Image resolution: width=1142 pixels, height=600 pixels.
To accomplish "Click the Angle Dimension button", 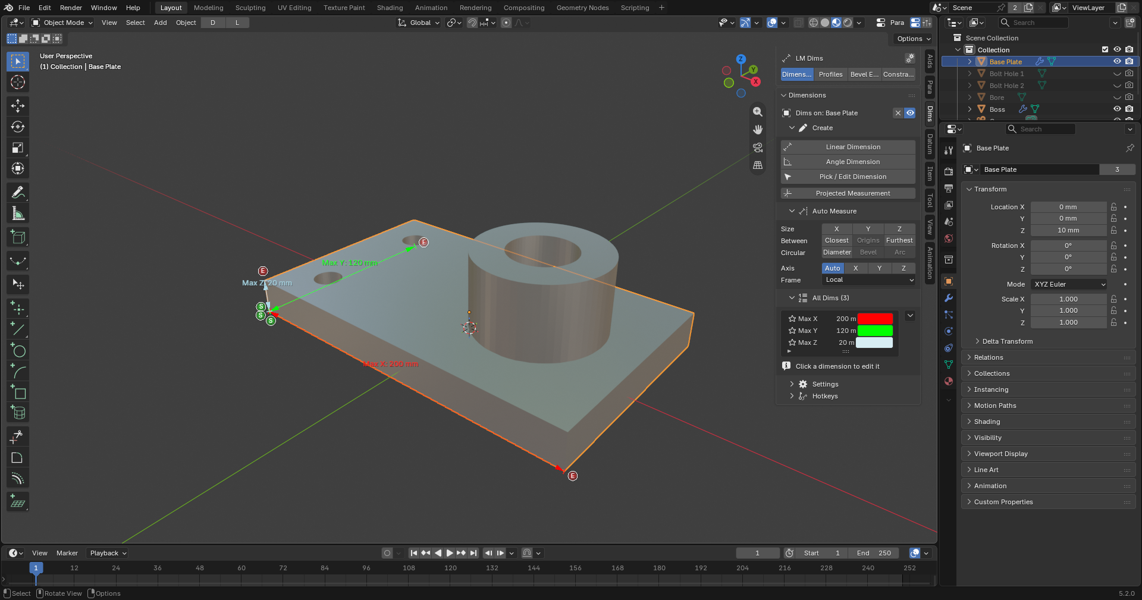I will tap(848, 162).
